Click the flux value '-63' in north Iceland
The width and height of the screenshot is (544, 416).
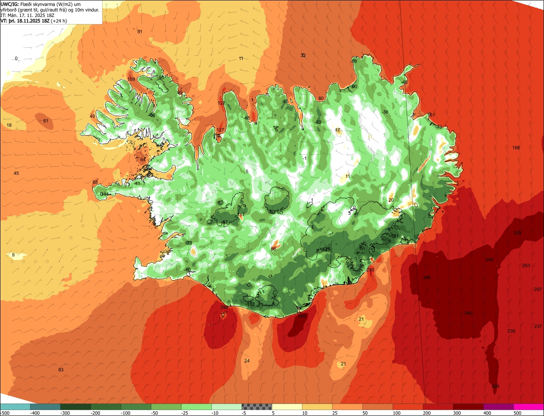pyautogui.click(x=318, y=122)
